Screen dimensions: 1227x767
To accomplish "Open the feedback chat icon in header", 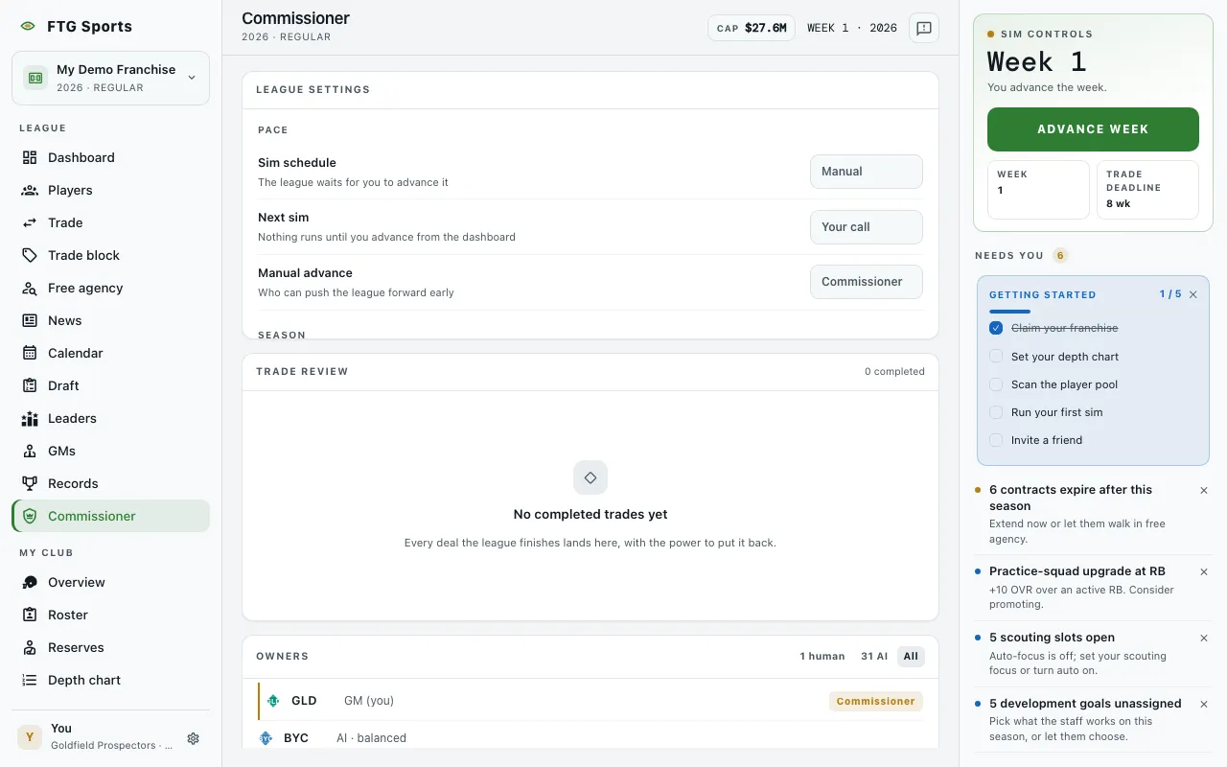I will coord(924,28).
